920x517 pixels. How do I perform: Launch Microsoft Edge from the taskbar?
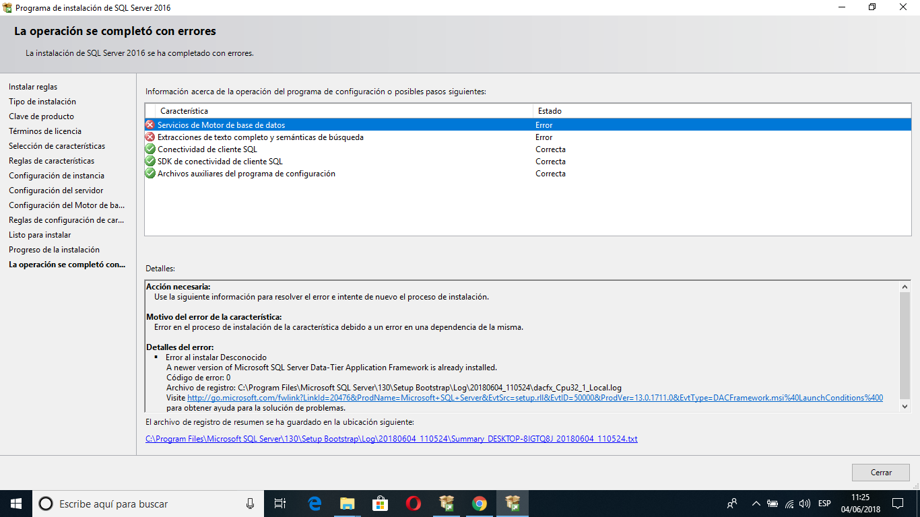314,504
